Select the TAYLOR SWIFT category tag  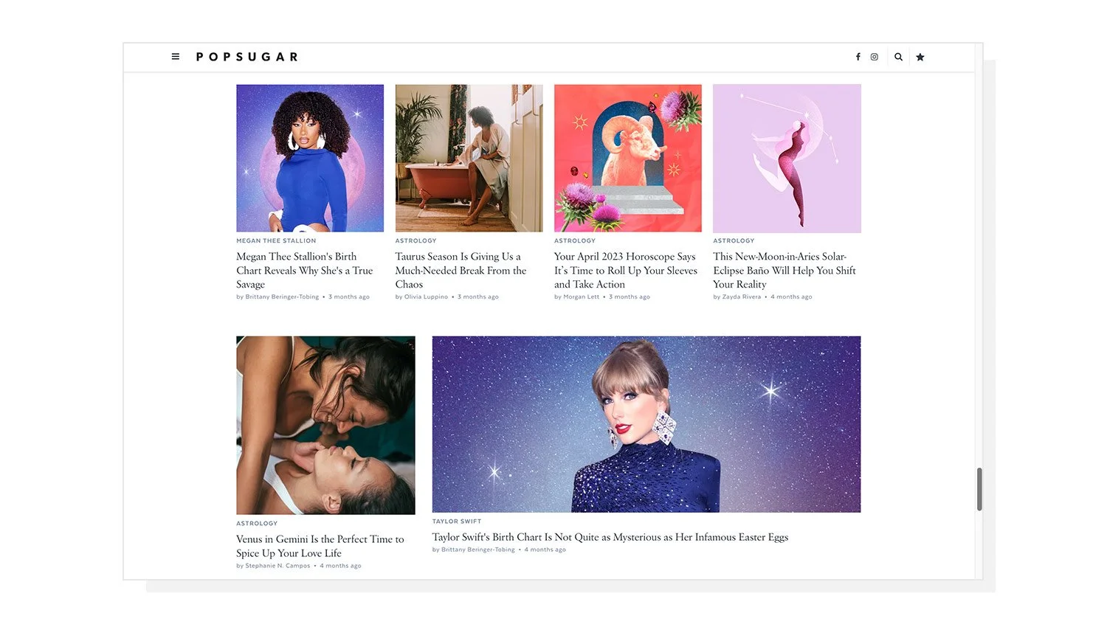457,522
